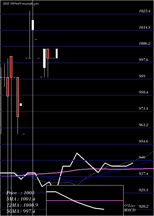Click the MACD inset chart box

pos(85,201)
